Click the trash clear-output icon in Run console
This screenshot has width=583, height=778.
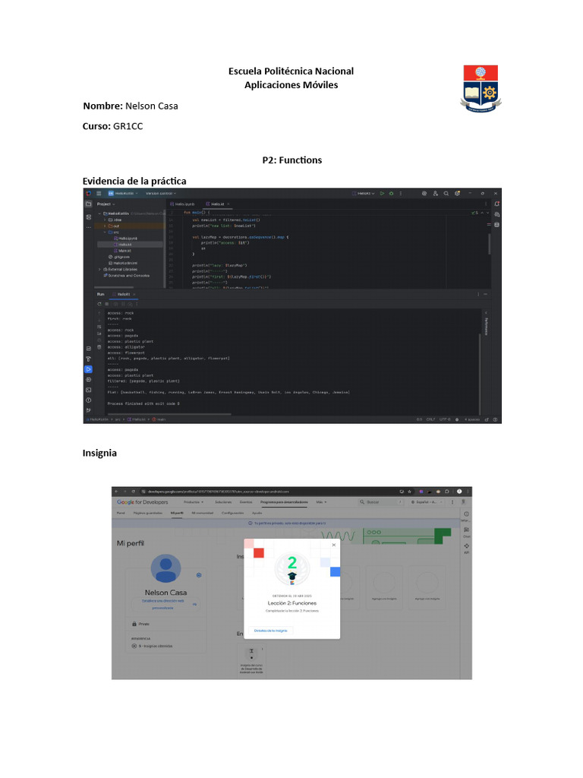click(x=99, y=347)
